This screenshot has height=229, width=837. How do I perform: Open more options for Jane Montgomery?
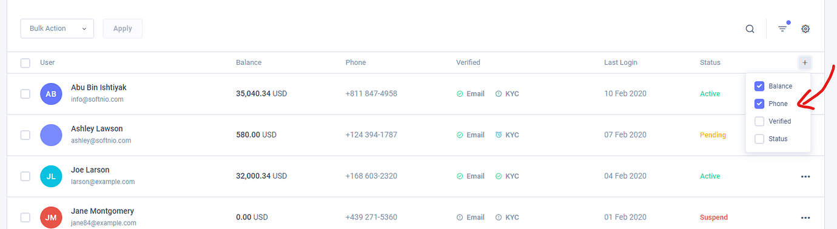(805, 217)
